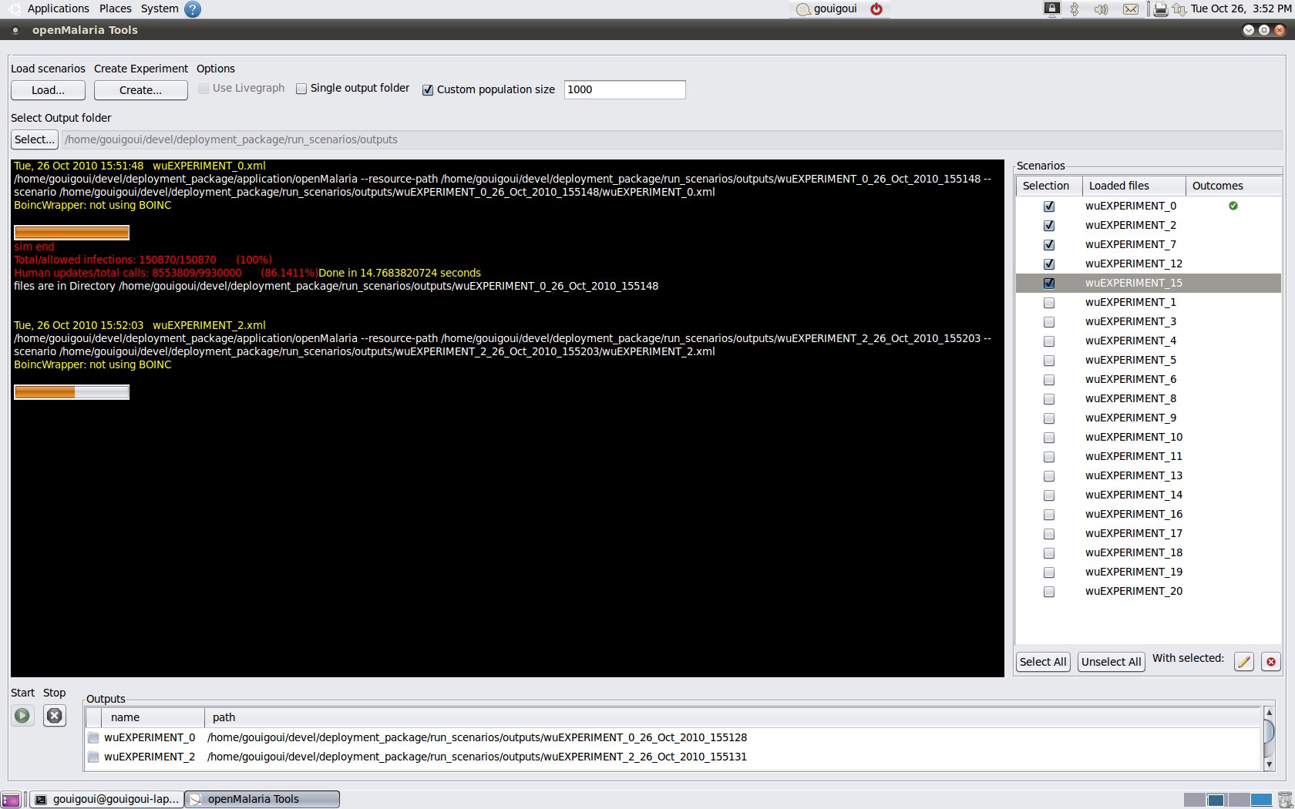Screen dimensions: 1295x809
Task: Click the red power icon near gouigoui
Action: [x=876, y=9]
